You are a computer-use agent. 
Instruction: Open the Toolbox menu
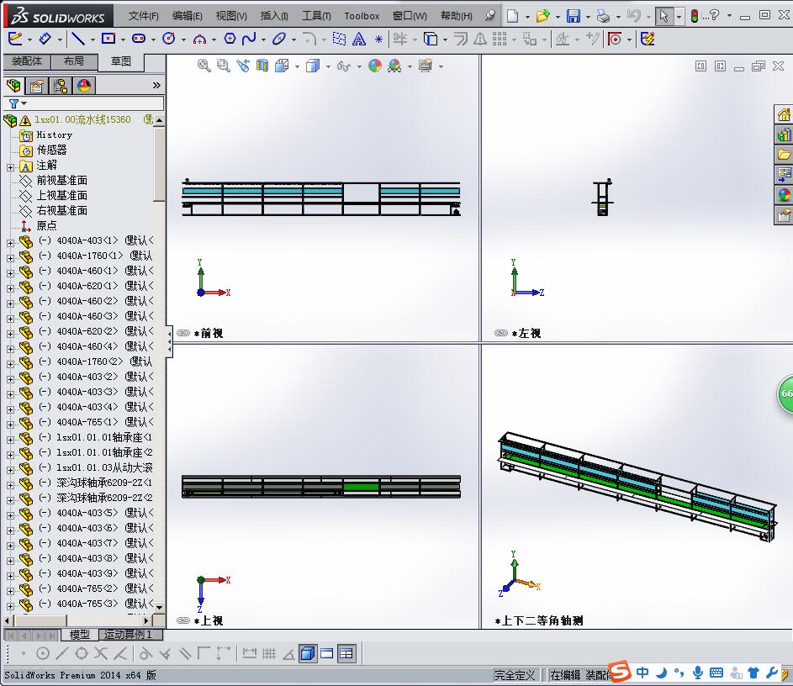362,16
